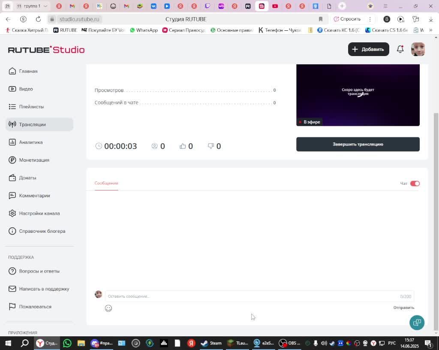439x350 pixels.
Task: Click the Пожаловаться flag icon
Action: [12, 307]
